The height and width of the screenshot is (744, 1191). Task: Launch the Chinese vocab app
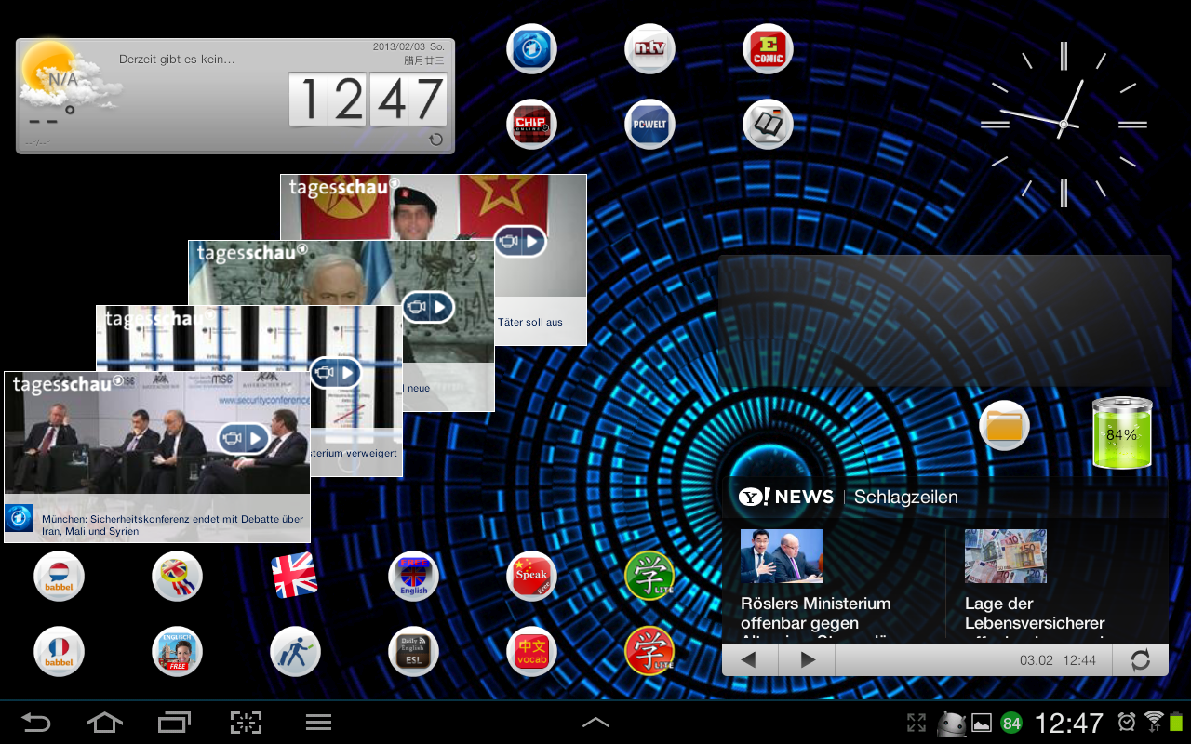(x=531, y=651)
